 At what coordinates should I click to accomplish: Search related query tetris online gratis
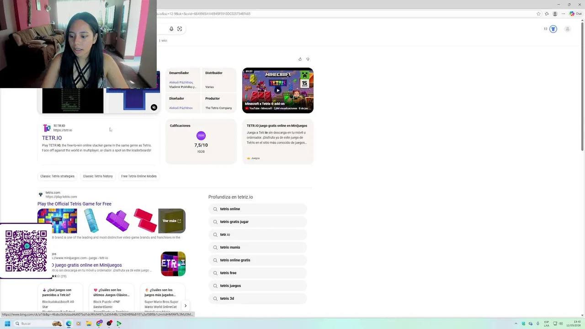(257, 260)
